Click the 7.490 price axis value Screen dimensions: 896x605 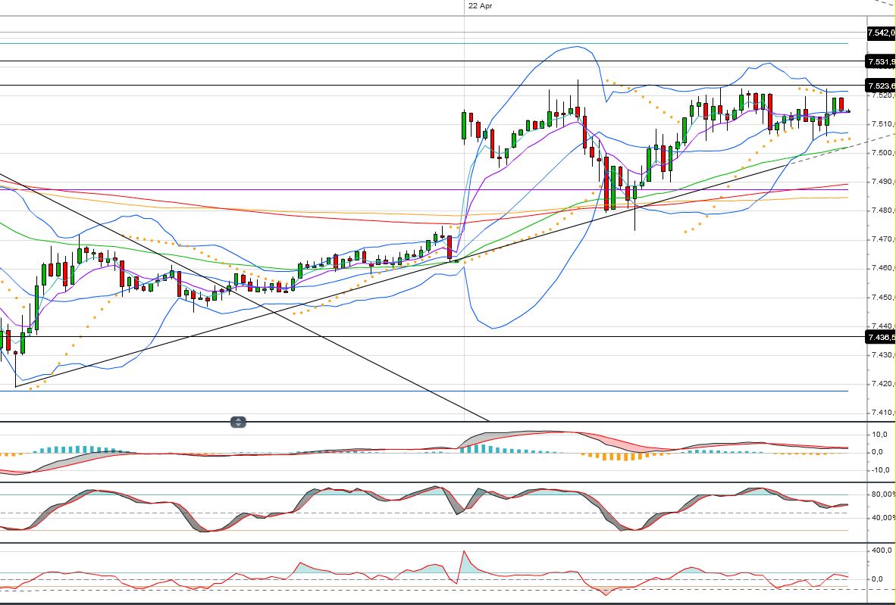(883, 182)
